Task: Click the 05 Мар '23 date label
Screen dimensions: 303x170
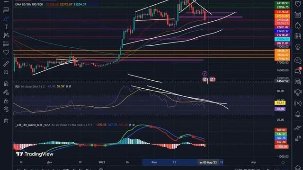Action: [208, 162]
